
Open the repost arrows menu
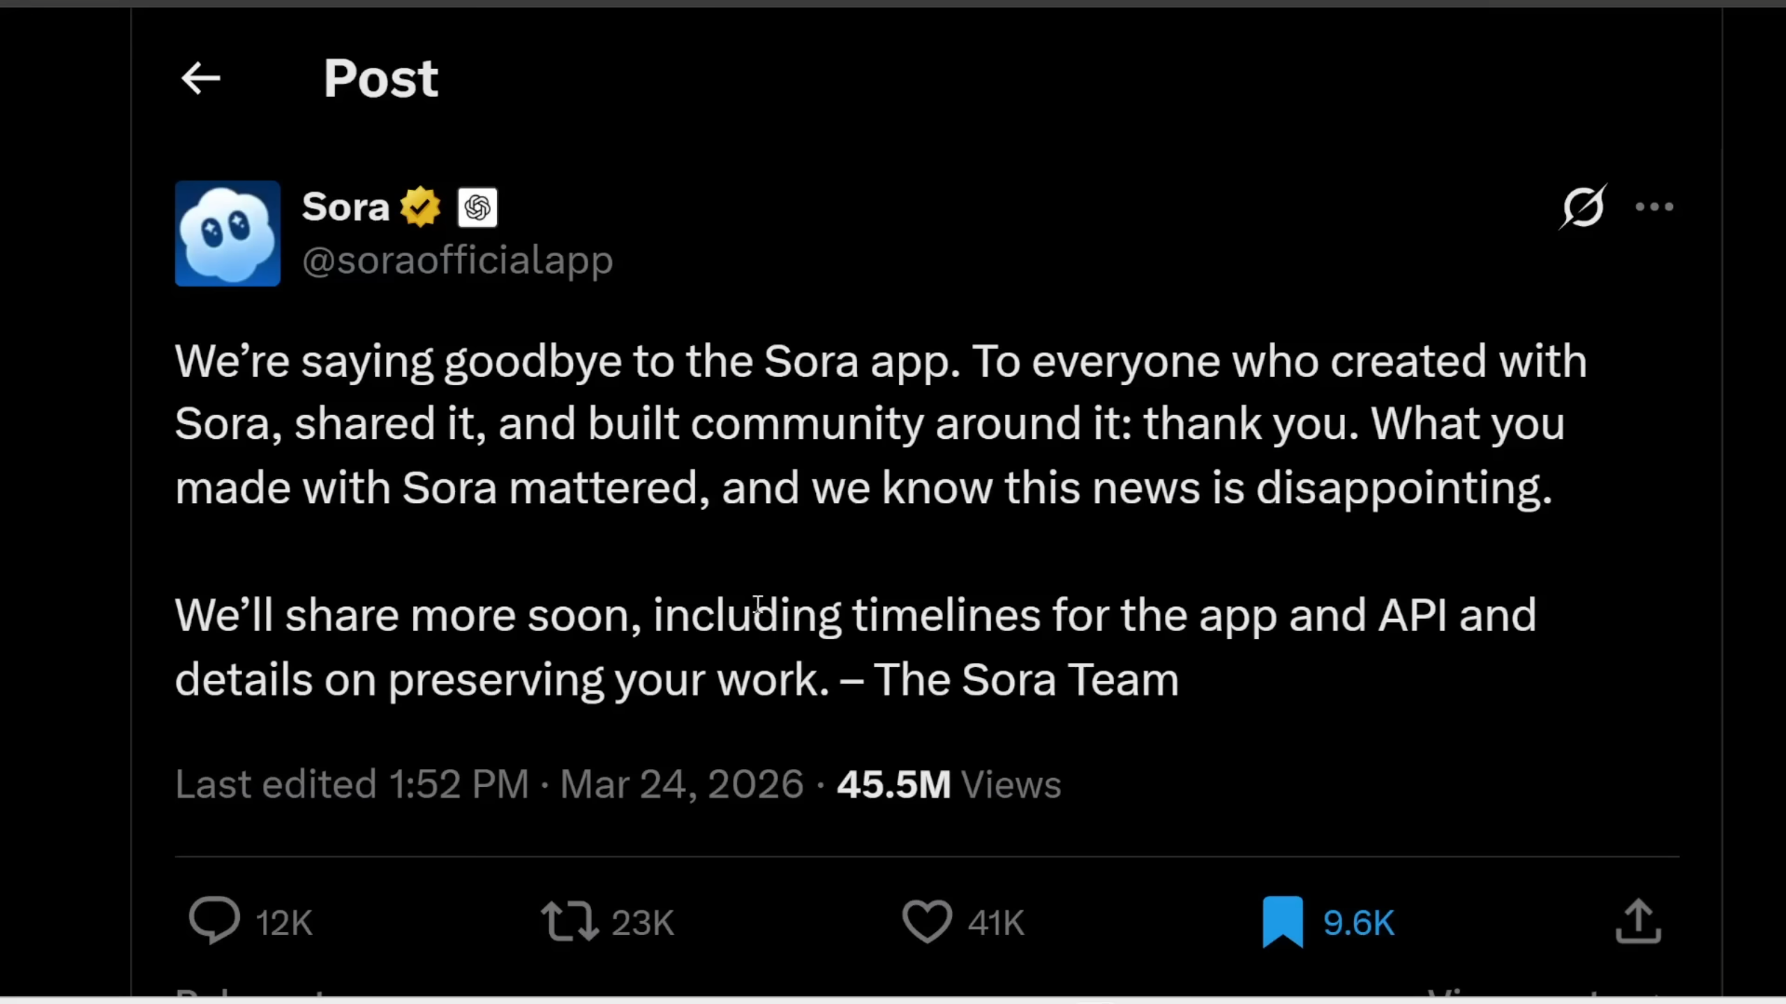570,921
